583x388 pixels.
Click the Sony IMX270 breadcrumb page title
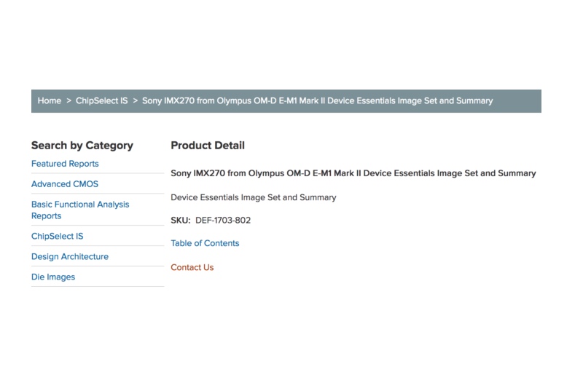click(x=317, y=100)
